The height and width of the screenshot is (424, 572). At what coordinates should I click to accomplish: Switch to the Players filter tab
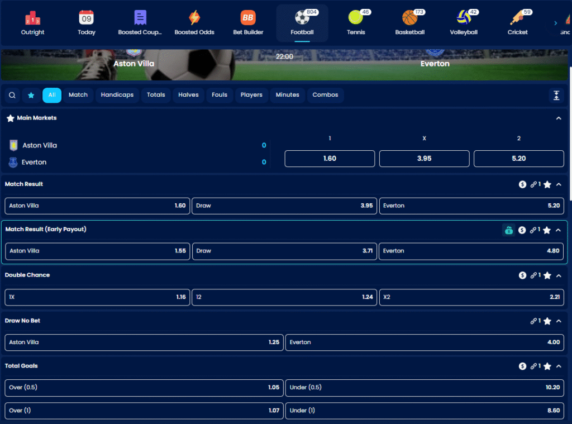tap(251, 95)
